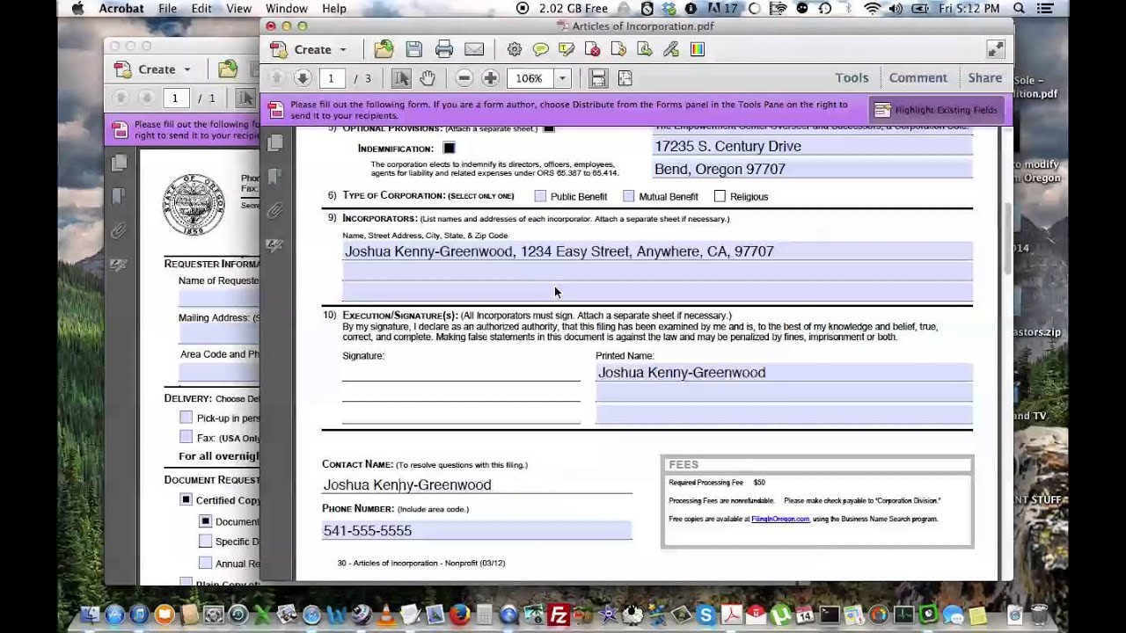Check the Public Benefit corporation type
Image resolution: width=1126 pixels, height=633 pixels.
pyautogui.click(x=540, y=196)
